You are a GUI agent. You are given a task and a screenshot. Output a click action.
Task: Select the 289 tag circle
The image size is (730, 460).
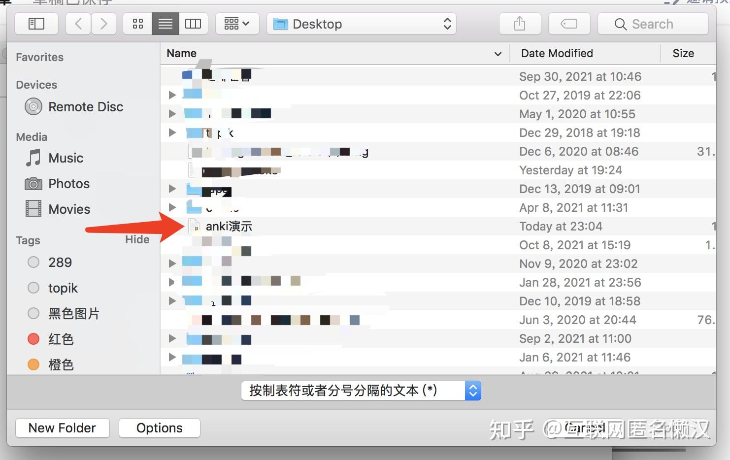(x=33, y=262)
